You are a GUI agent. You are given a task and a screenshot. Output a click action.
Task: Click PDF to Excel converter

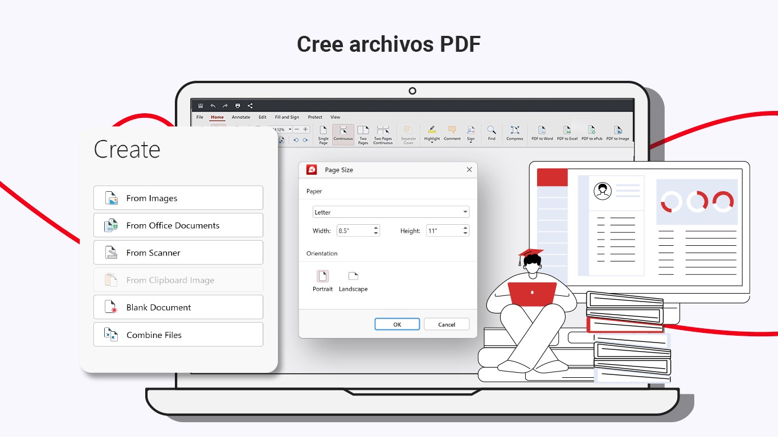(x=567, y=133)
